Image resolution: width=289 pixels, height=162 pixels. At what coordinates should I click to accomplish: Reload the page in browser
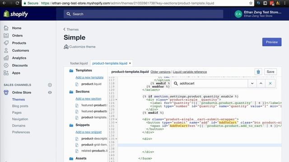click(17, 3)
